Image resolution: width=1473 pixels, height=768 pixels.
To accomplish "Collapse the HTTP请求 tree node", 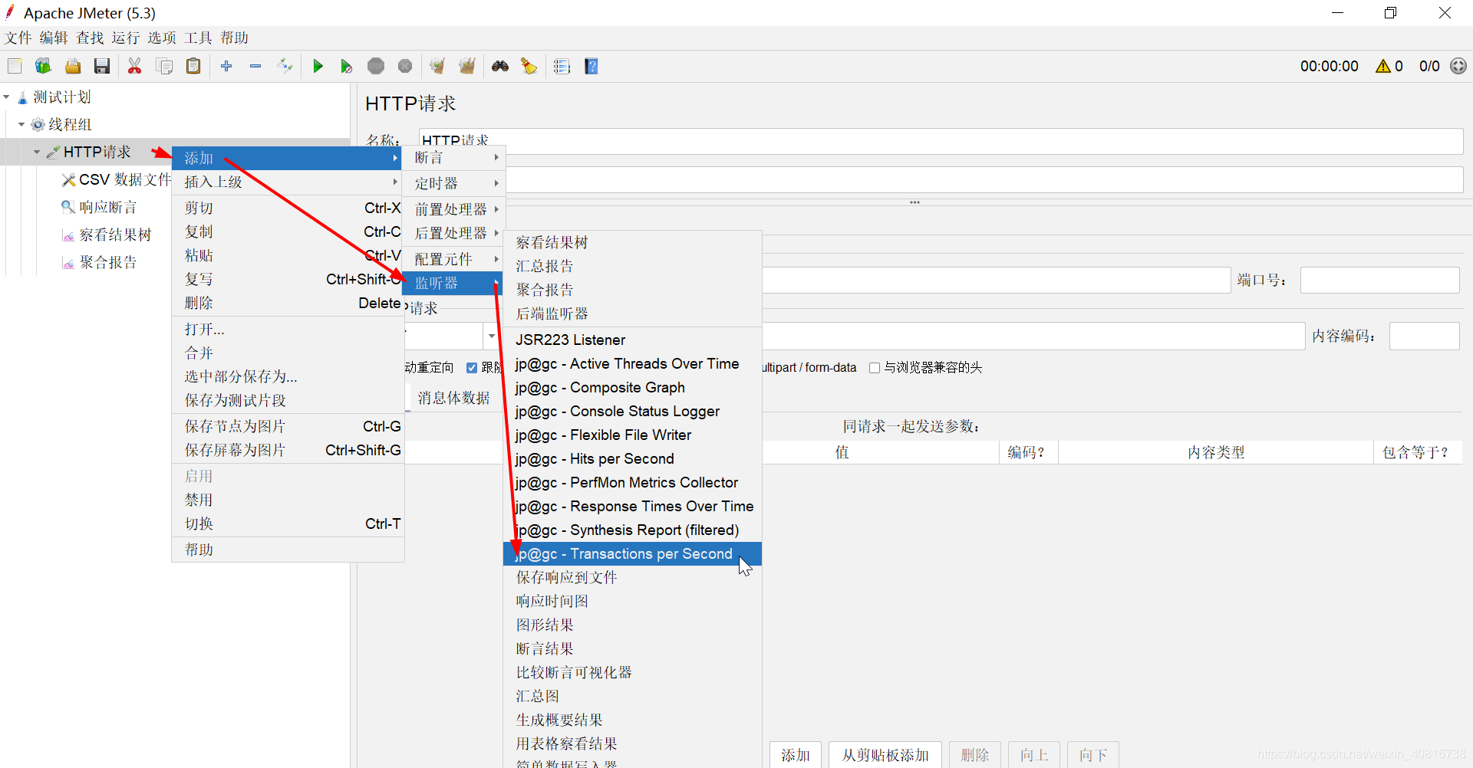I will pyautogui.click(x=36, y=152).
